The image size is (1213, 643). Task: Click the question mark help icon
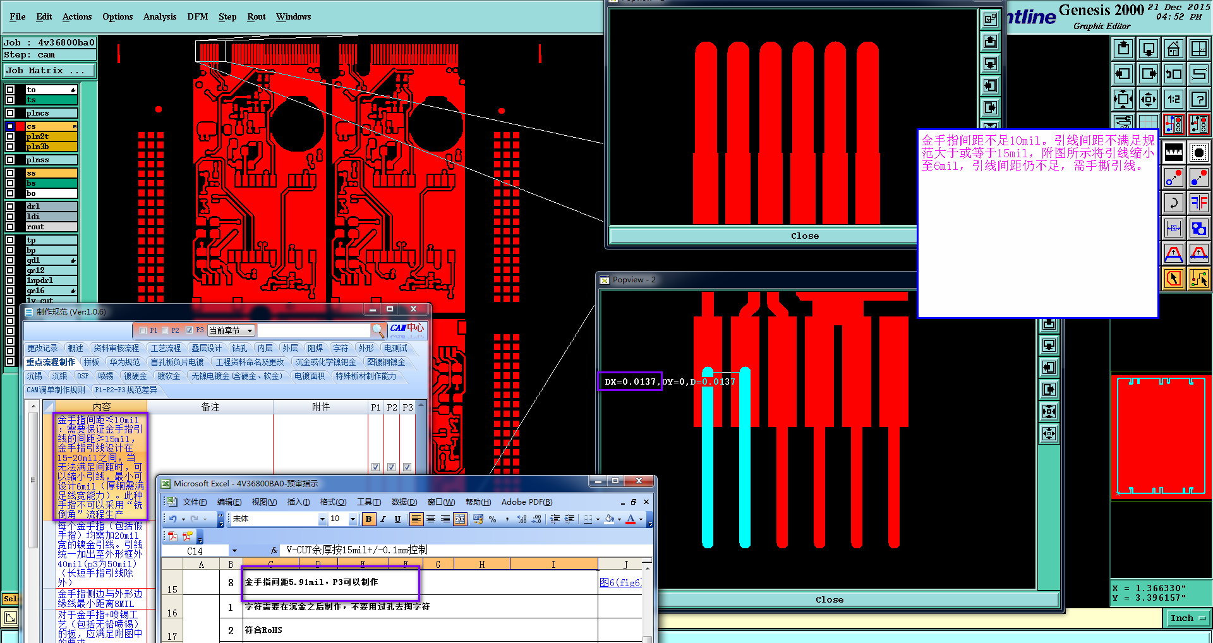tap(1199, 99)
